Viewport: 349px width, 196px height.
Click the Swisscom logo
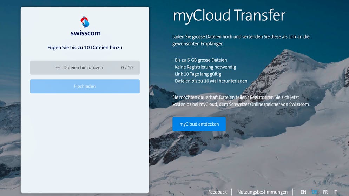pos(85,26)
